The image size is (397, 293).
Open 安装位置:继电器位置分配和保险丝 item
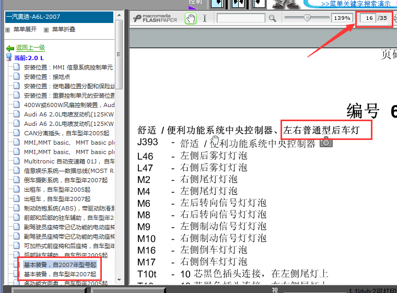(69, 86)
